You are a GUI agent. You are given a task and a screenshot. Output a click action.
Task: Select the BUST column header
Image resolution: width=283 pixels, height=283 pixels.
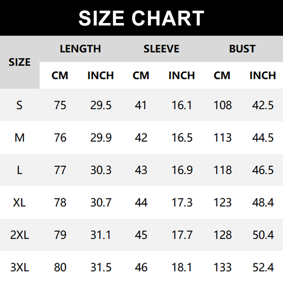(x=242, y=49)
